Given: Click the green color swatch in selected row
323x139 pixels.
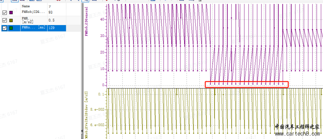Looking at the screenshot, I should (11, 28).
